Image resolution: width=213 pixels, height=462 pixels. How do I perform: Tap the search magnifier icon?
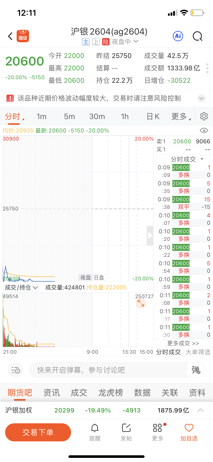tap(198, 36)
